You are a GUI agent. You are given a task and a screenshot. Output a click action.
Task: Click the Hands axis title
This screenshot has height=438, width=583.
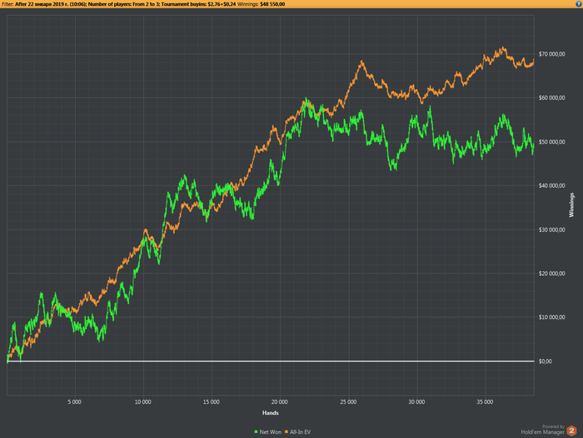click(271, 413)
